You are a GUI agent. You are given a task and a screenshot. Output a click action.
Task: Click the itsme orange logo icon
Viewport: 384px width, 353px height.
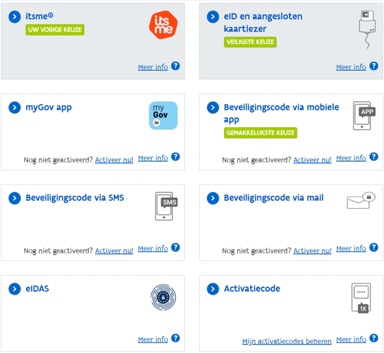(163, 25)
